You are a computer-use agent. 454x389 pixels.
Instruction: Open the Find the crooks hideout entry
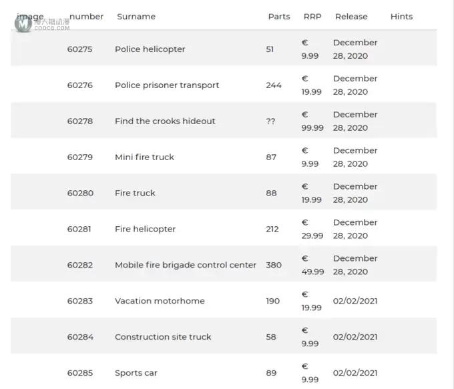pos(165,121)
